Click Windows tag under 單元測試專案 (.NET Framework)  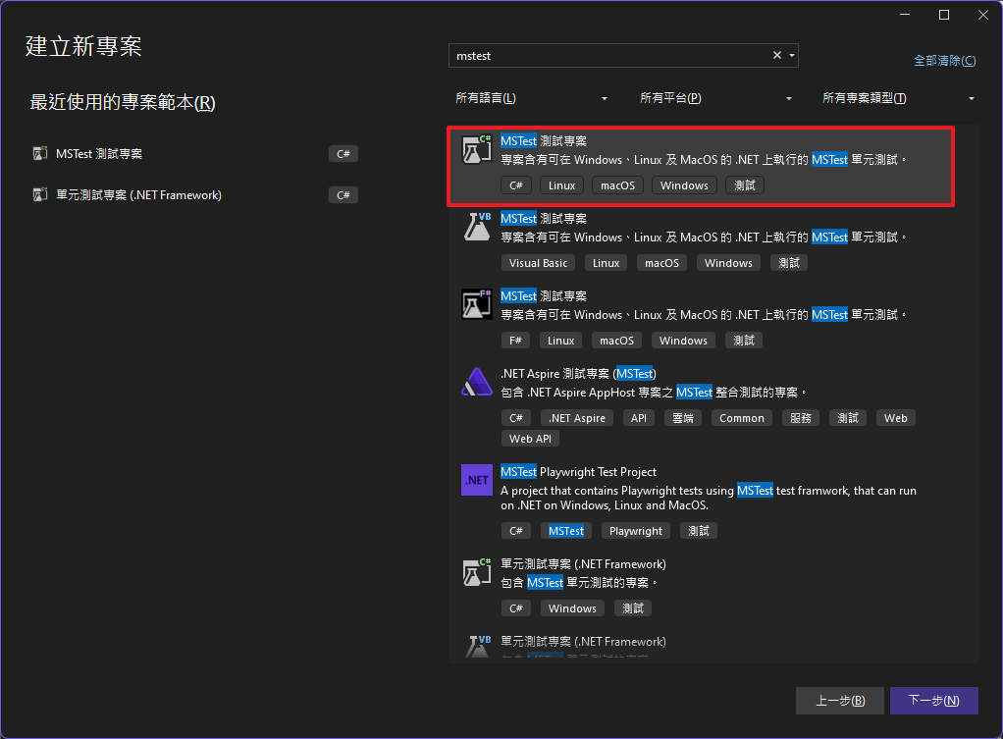click(572, 607)
